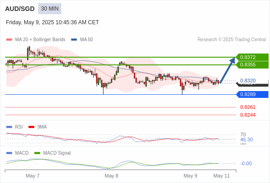Screen dimensions: 270x183
Task: Click the May 7 date axis label
Action: (x=32, y=176)
